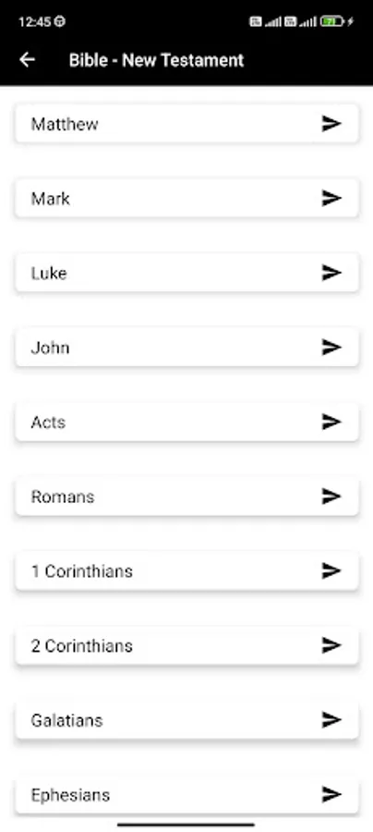Open the book of Mark

tap(187, 199)
